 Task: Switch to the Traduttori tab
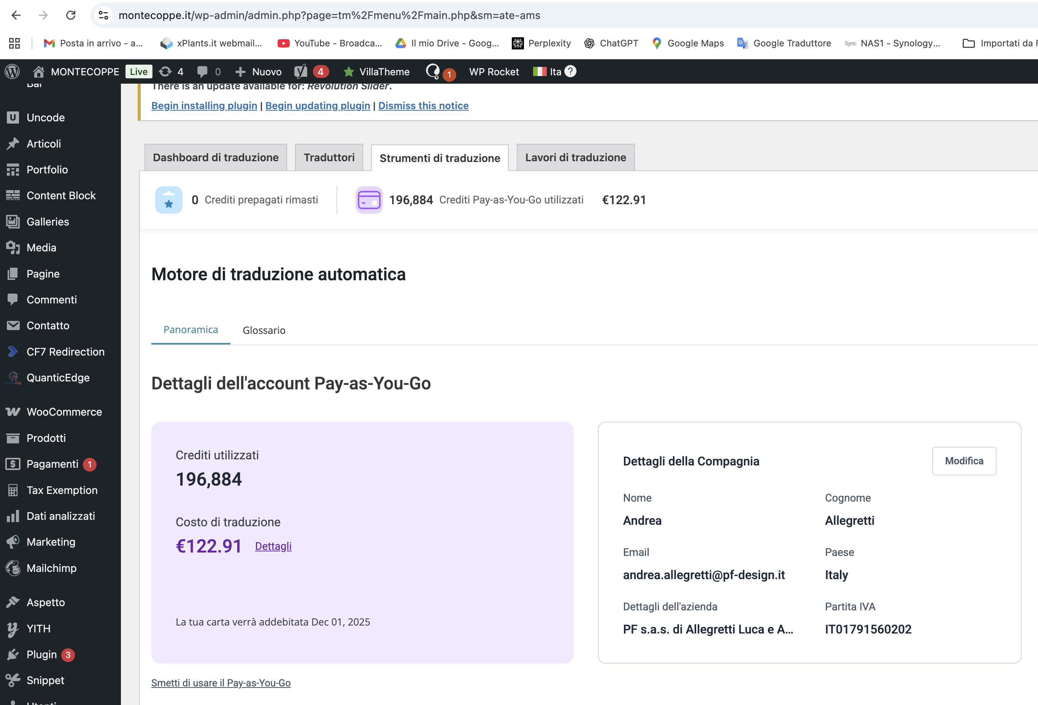[x=329, y=157]
